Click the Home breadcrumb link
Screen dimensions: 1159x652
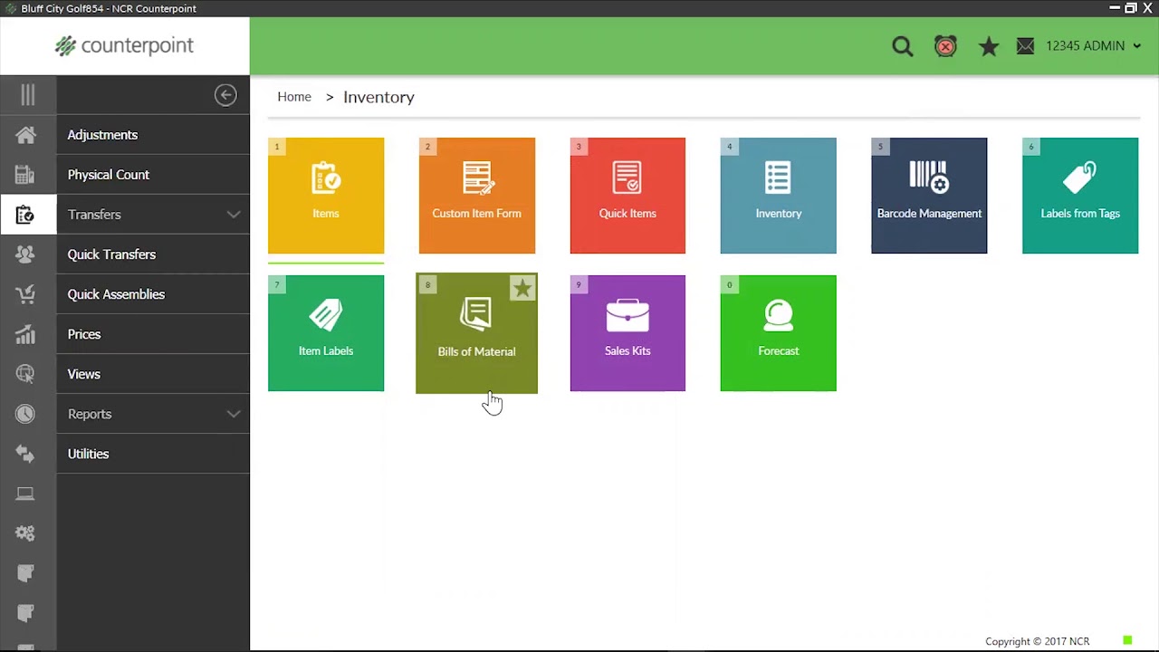tap(294, 97)
